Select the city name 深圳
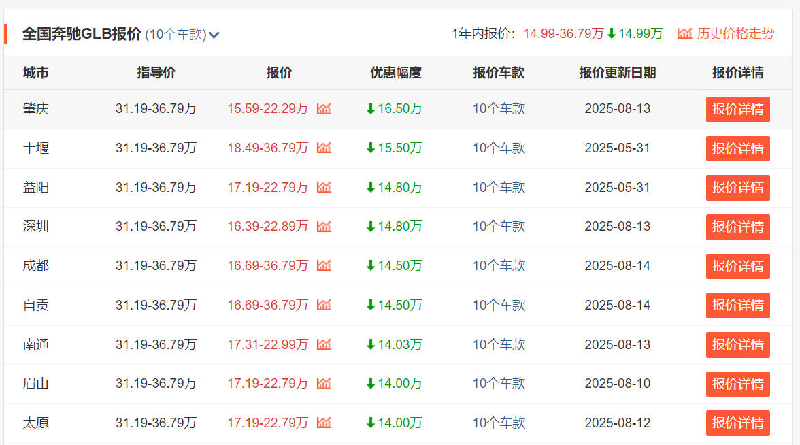 click(x=35, y=226)
